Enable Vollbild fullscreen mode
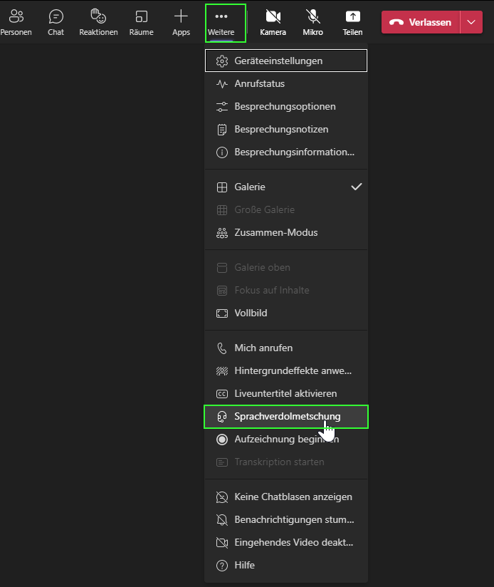Image resolution: width=494 pixels, height=587 pixels. [x=251, y=313]
